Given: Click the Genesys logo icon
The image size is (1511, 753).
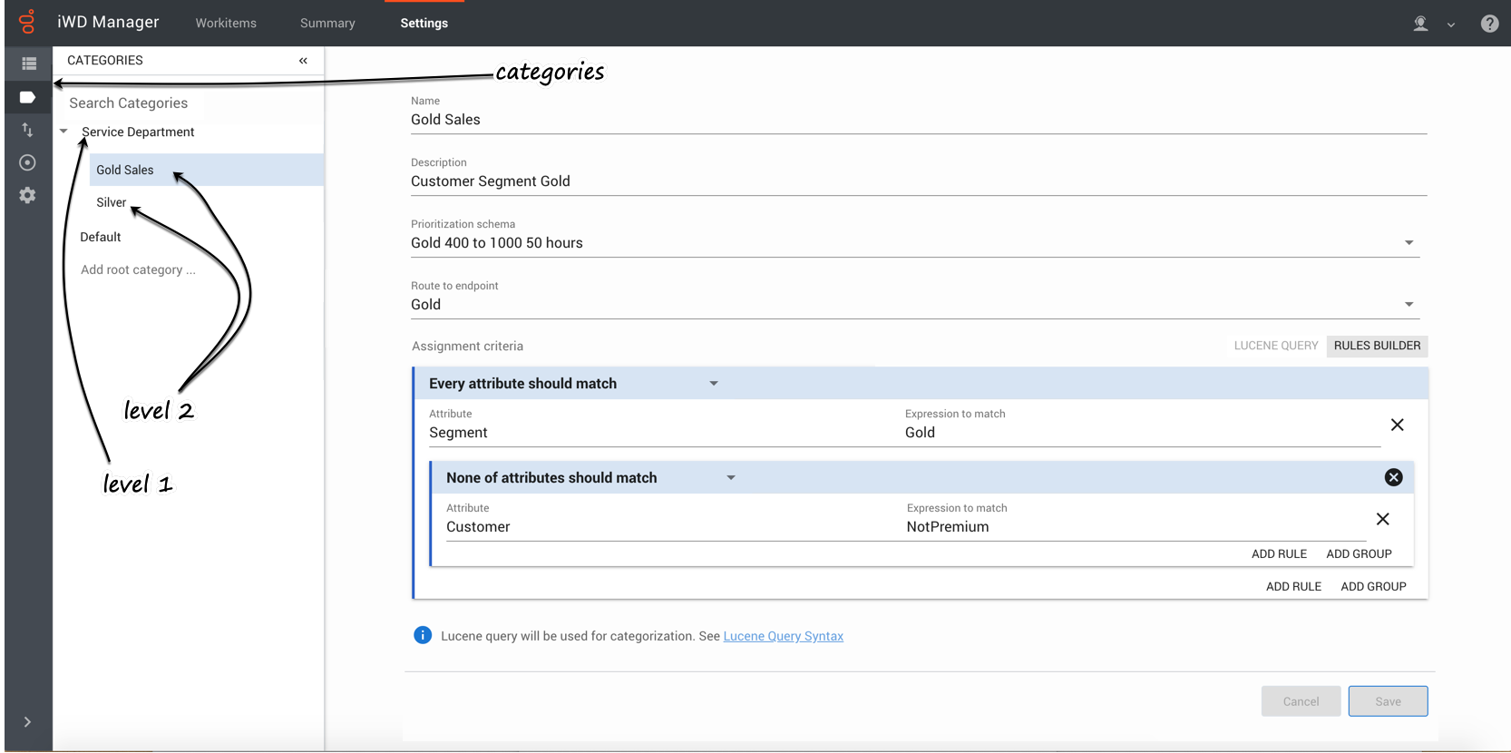Looking at the screenshot, I should point(27,22).
